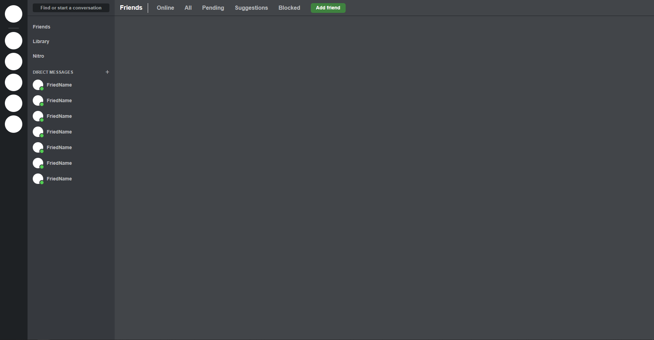Click the Friends heading in the top bar
The image size is (654, 340).
tap(131, 8)
